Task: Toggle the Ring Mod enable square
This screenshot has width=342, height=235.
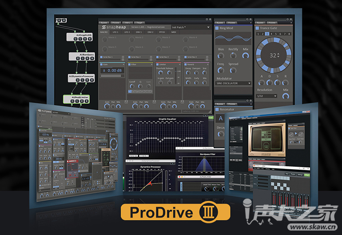Action: [x=217, y=28]
